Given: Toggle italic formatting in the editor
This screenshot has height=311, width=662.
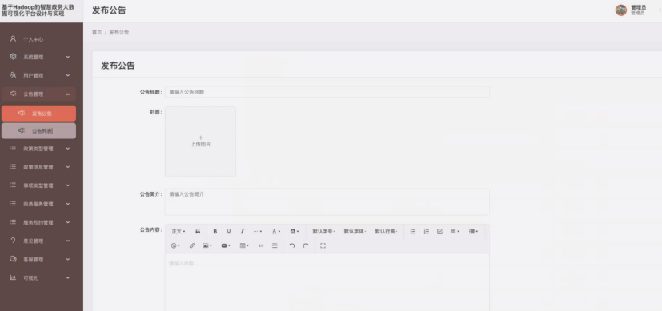Looking at the screenshot, I should (242, 231).
